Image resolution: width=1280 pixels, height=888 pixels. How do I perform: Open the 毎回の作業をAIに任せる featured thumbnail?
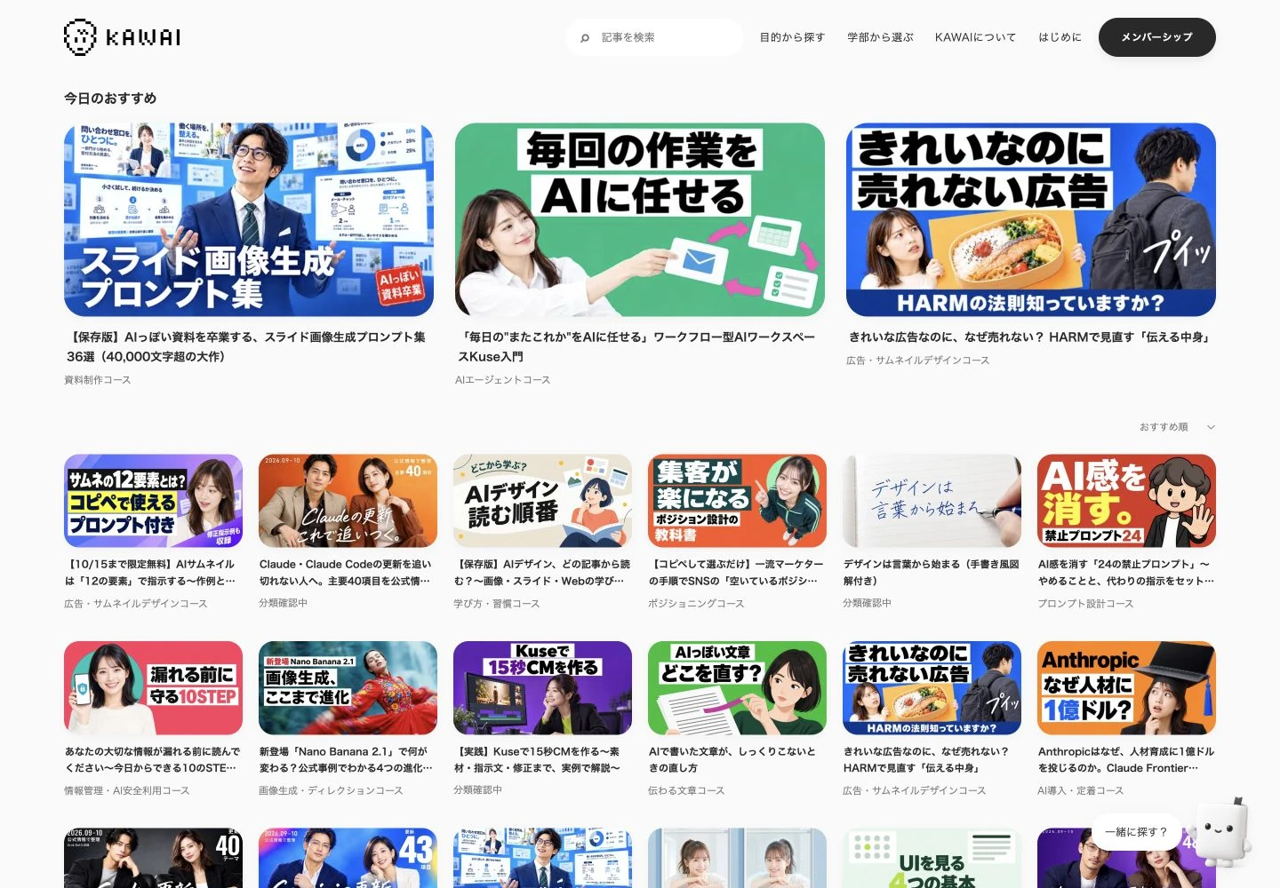(640, 219)
